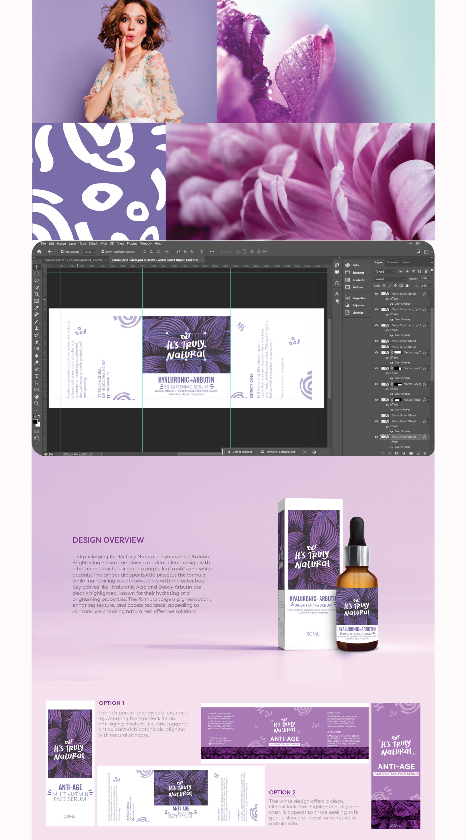The height and width of the screenshot is (840, 466).
Task: Activate the Horizontal Type tool
Action: tap(37, 376)
